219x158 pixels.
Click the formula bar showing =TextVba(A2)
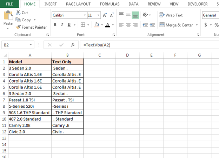[150, 45]
